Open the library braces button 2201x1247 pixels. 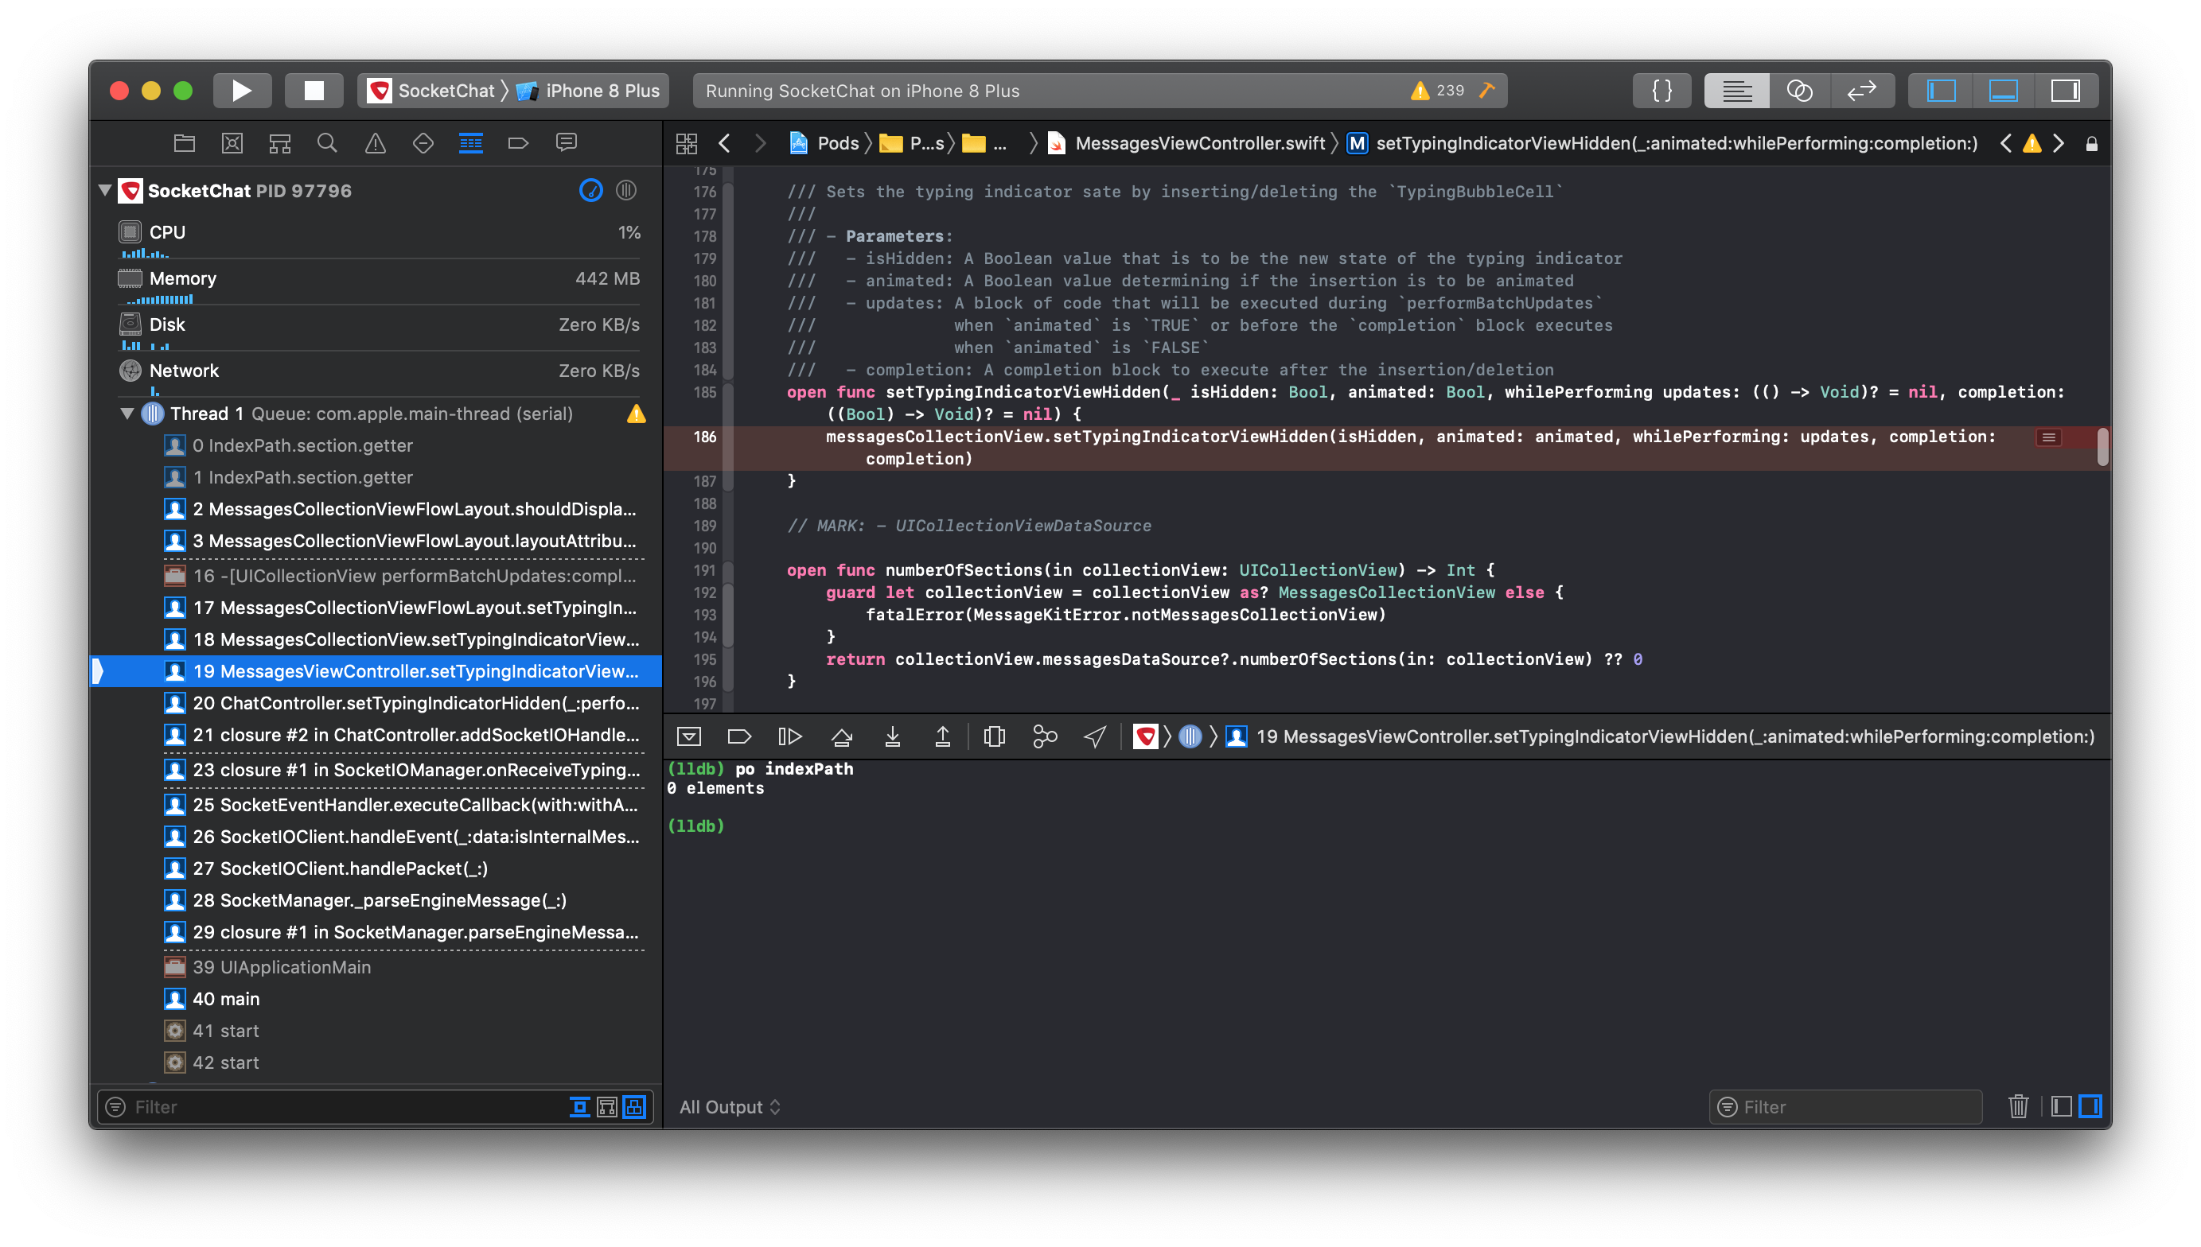tap(1662, 91)
